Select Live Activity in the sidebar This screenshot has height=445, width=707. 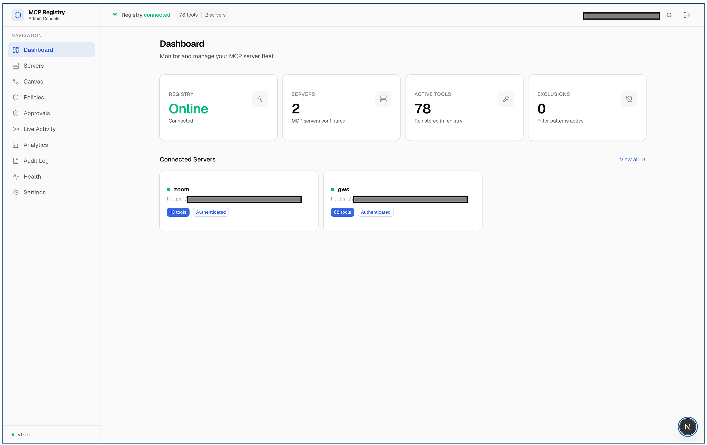click(x=52, y=129)
